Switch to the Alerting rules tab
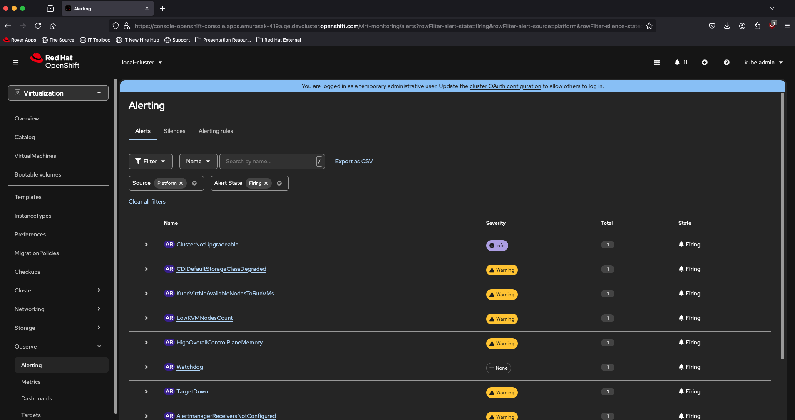The width and height of the screenshot is (795, 420). (216, 131)
